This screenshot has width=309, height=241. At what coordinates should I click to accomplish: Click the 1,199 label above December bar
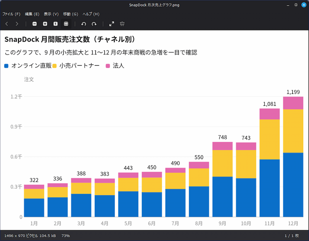pyautogui.click(x=293, y=92)
